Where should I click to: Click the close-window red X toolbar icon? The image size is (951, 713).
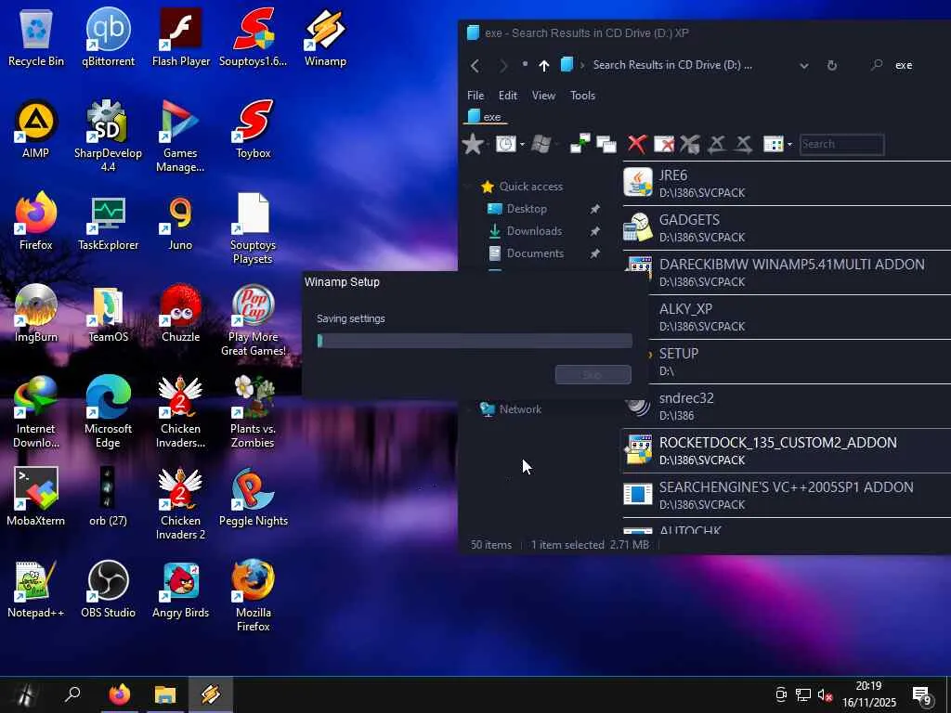663,144
